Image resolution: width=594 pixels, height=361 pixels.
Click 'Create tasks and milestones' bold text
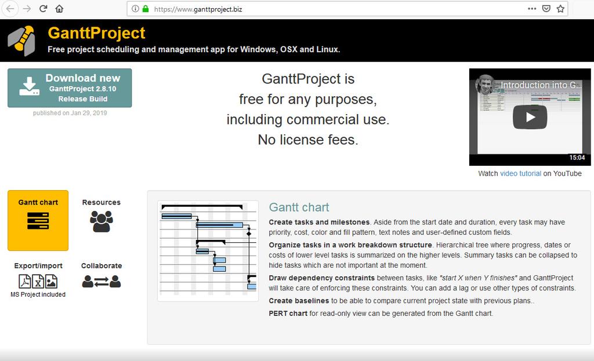pos(319,222)
